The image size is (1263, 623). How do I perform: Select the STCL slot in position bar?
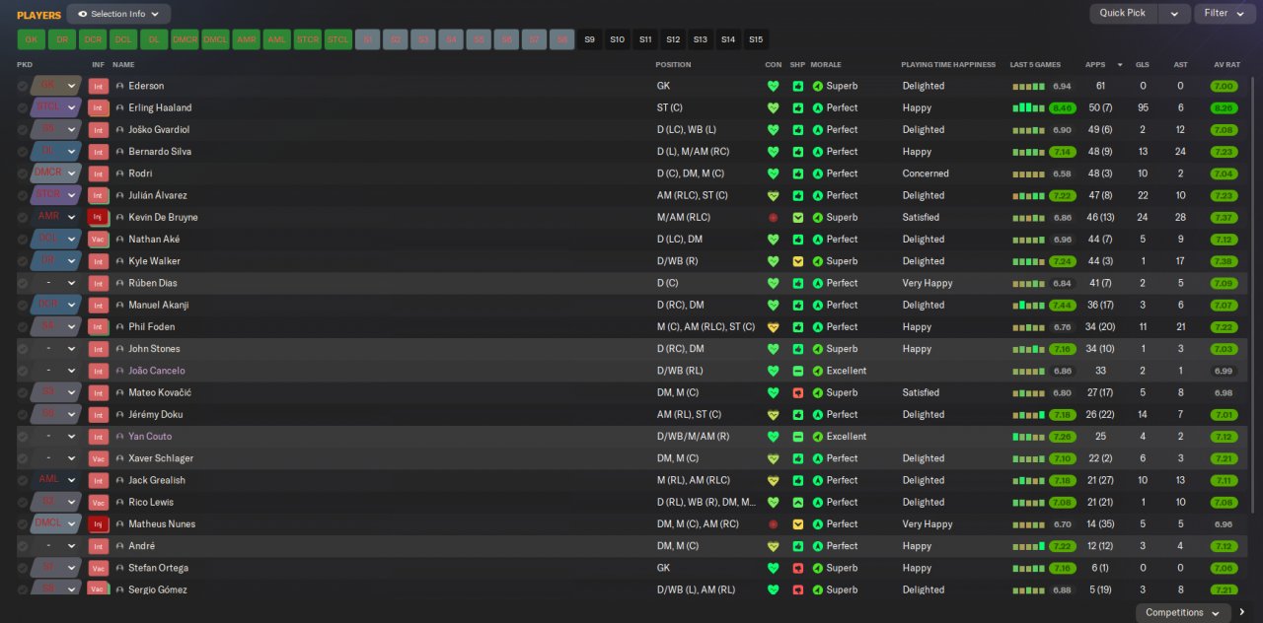click(338, 39)
